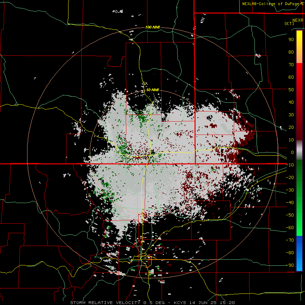Click the 15:20 timestamp in the caption
Image resolution: width=305 pixels, height=305 pixels.
pos(227,303)
